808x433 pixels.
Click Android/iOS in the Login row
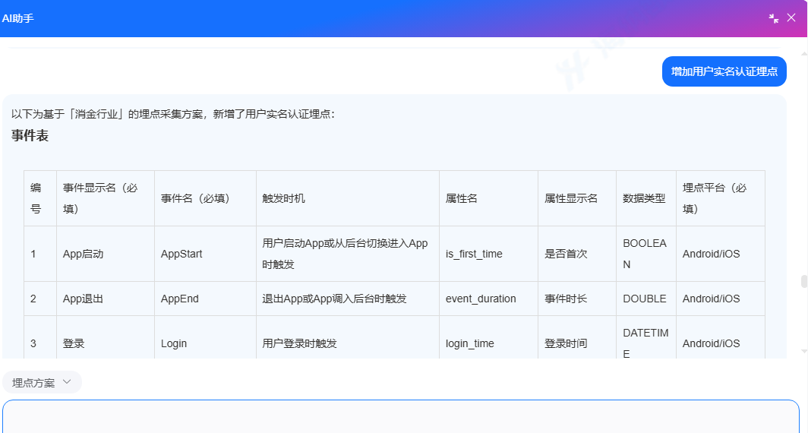pyautogui.click(x=721, y=337)
